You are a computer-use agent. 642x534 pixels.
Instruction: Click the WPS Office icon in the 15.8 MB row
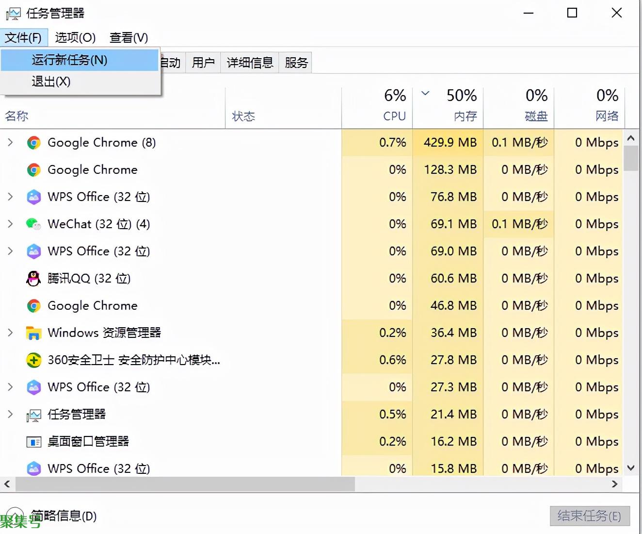(x=33, y=468)
